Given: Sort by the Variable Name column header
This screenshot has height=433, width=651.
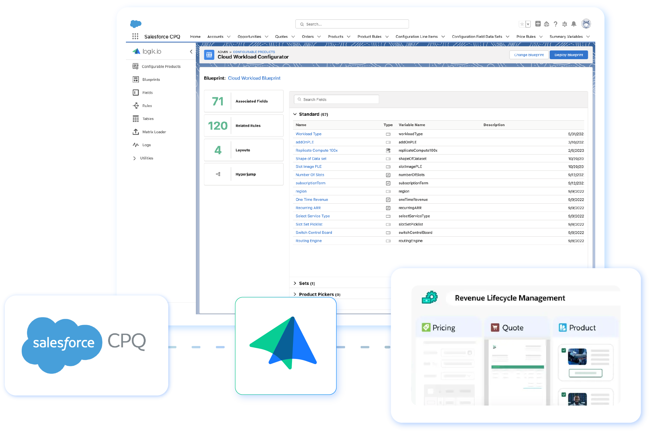Looking at the screenshot, I should (x=412, y=125).
